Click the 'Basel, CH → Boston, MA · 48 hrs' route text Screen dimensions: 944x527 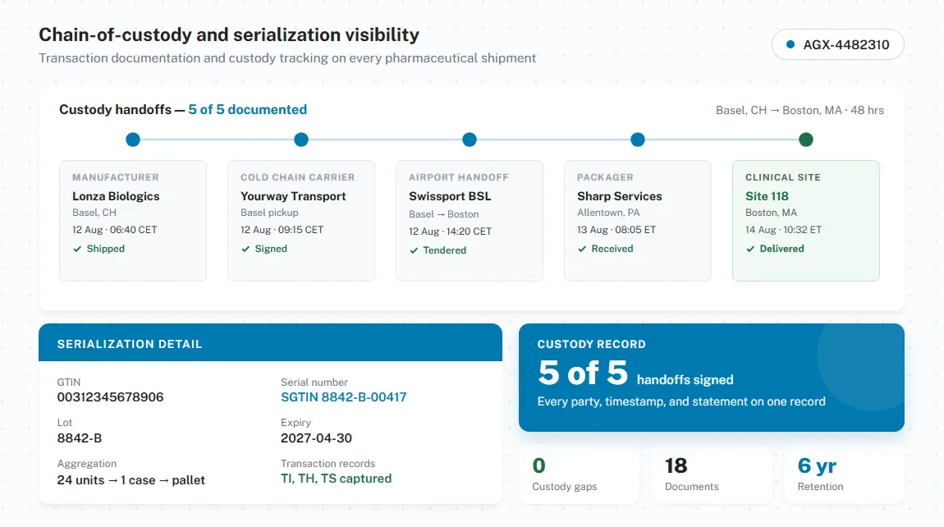[800, 110]
